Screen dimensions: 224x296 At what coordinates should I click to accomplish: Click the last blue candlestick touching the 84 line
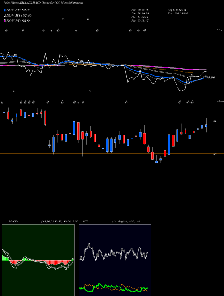click(206, 126)
